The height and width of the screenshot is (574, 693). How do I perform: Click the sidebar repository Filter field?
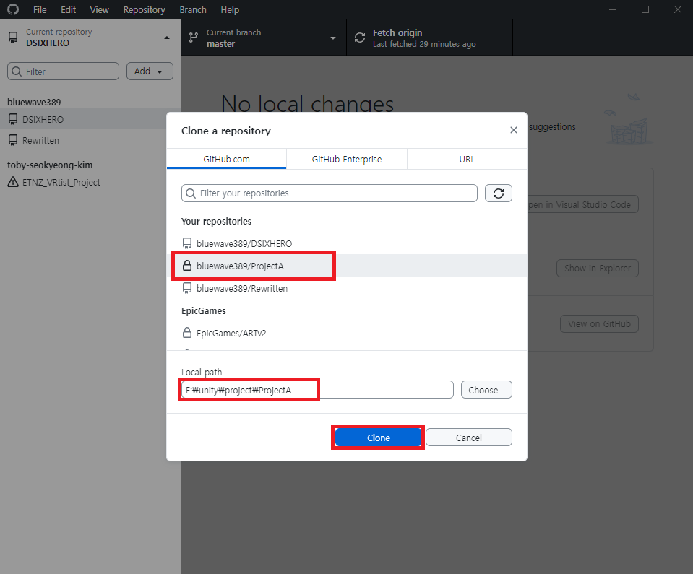(63, 71)
